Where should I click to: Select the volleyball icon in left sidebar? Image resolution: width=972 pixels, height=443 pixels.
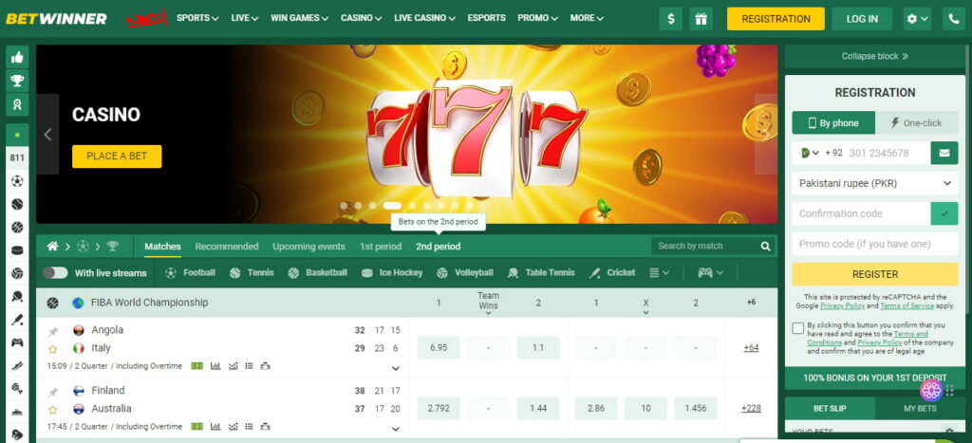(17, 273)
